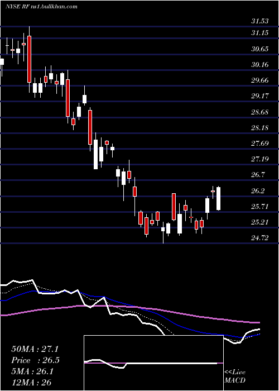Click the Price : 26.5 readout
279x391 pixels.
[x=35, y=360]
